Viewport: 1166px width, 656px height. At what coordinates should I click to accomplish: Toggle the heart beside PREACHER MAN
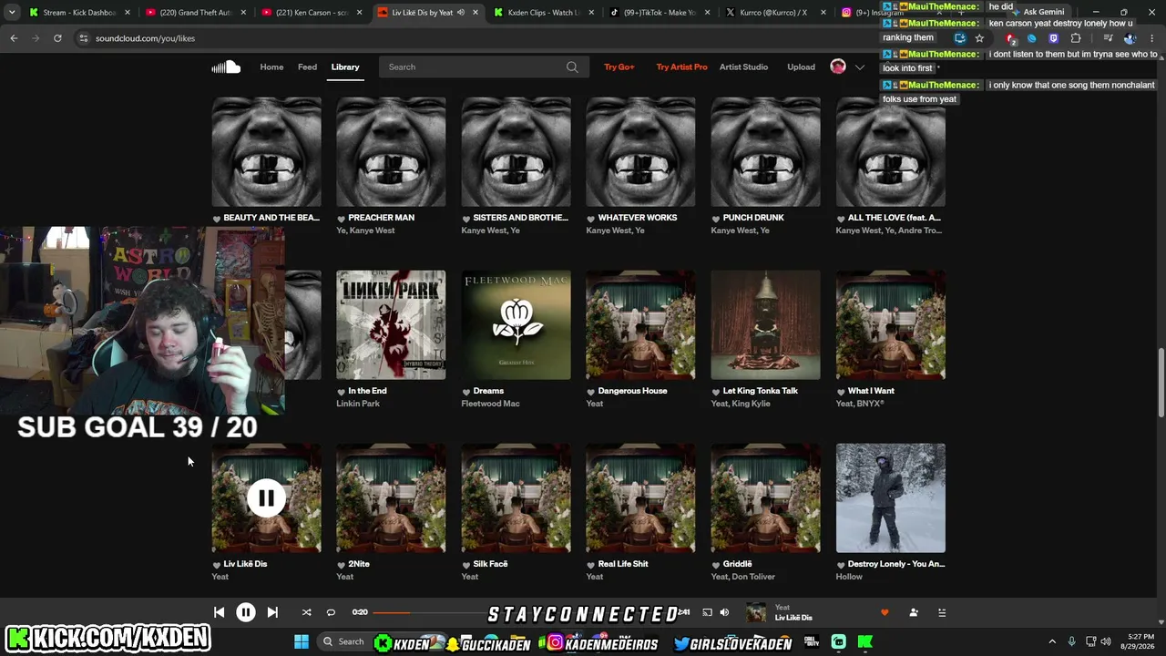click(341, 219)
